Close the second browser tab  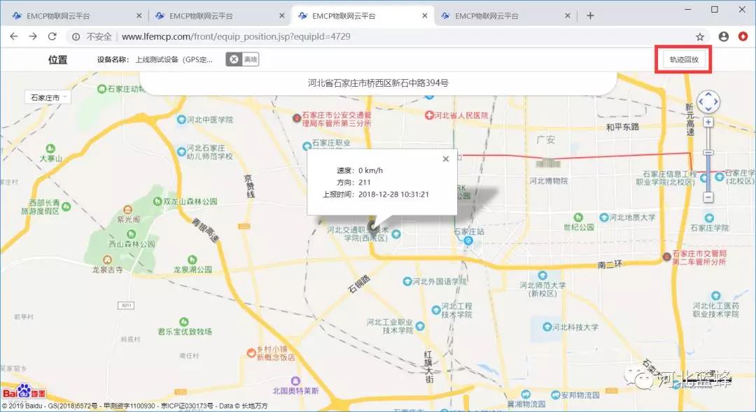point(282,16)
